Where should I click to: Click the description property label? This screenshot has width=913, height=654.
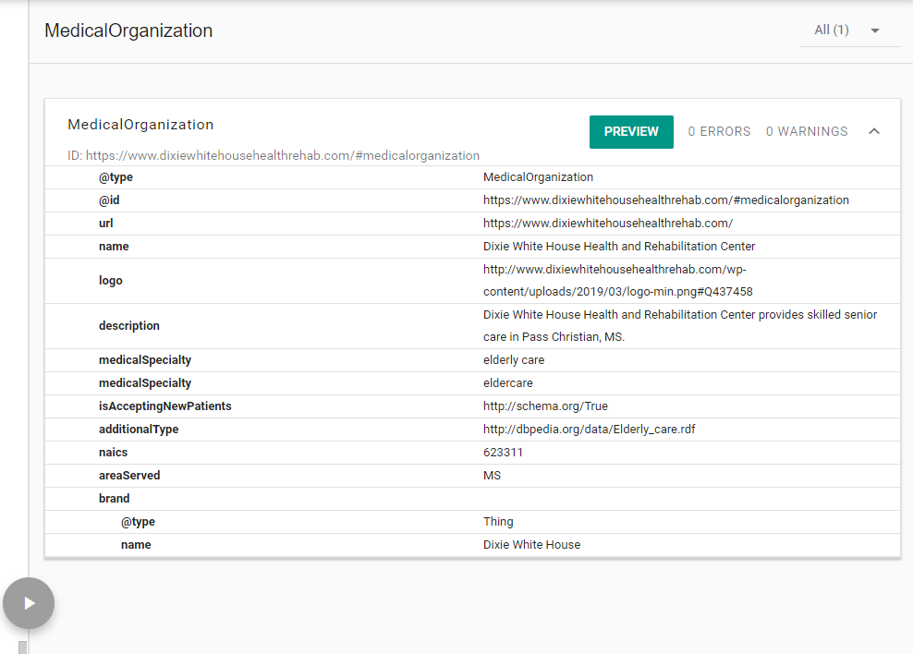click(129, 326)
